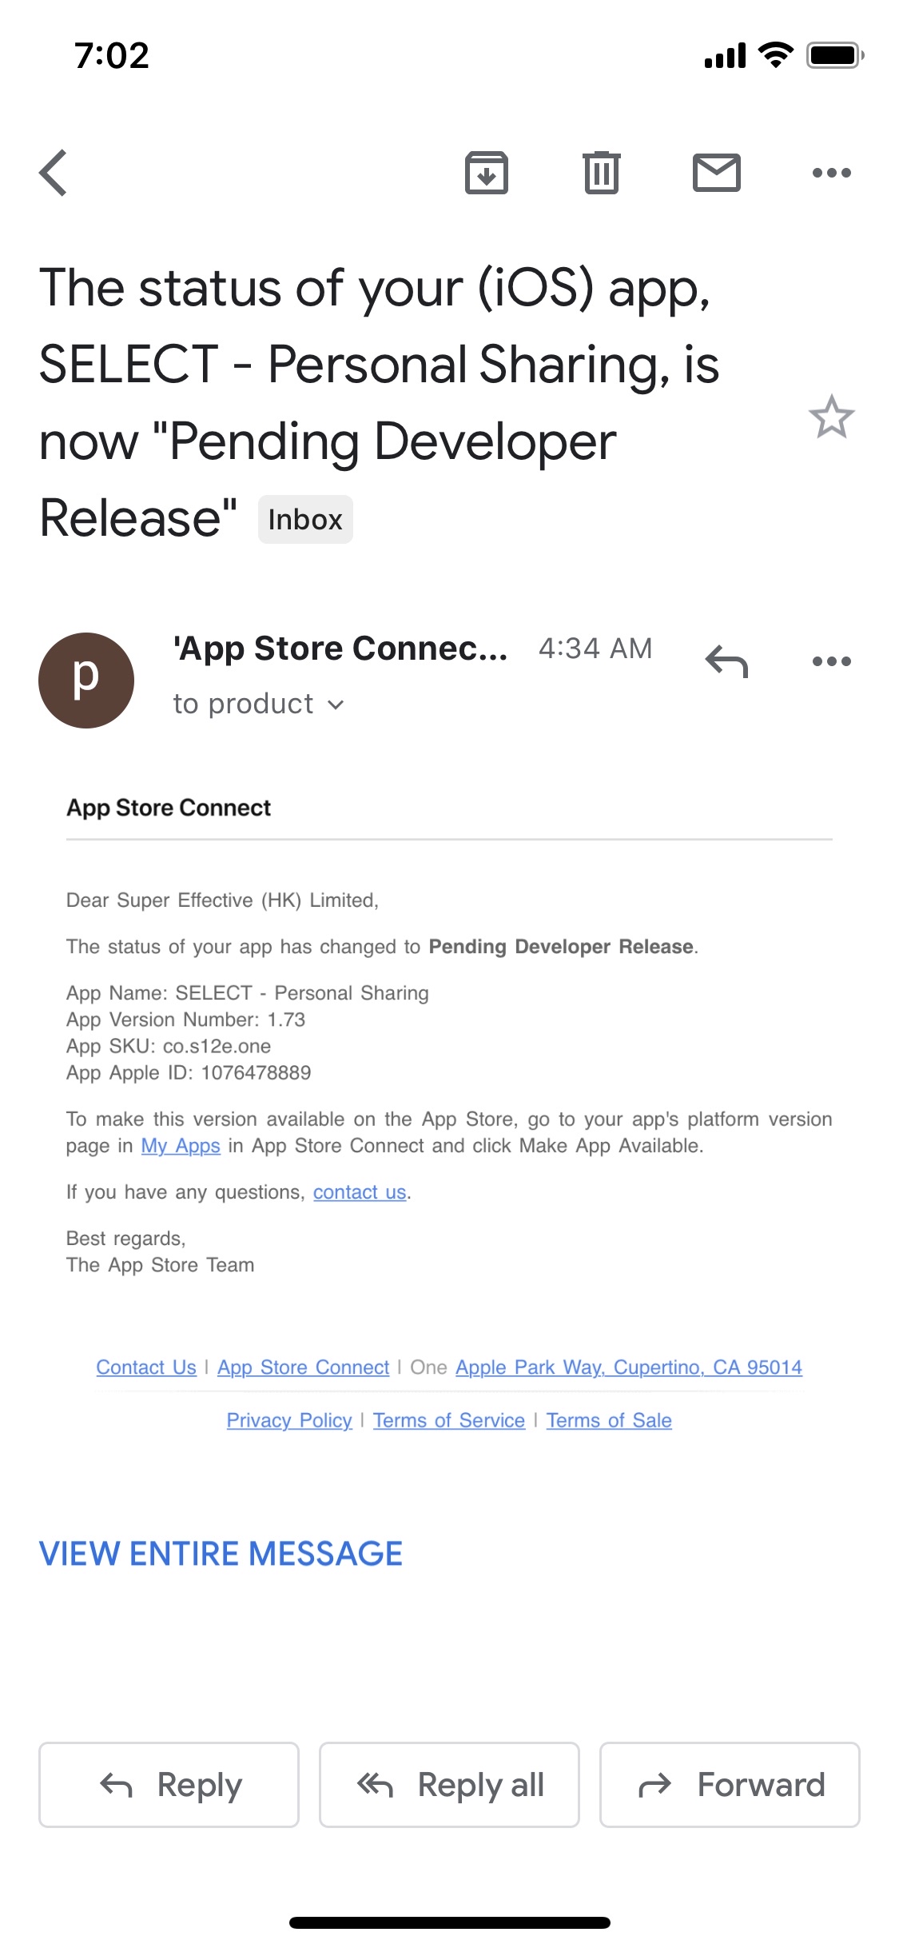Archive this email with the archive icon
The image size is (899, 1948).
(x=486, y=173)
